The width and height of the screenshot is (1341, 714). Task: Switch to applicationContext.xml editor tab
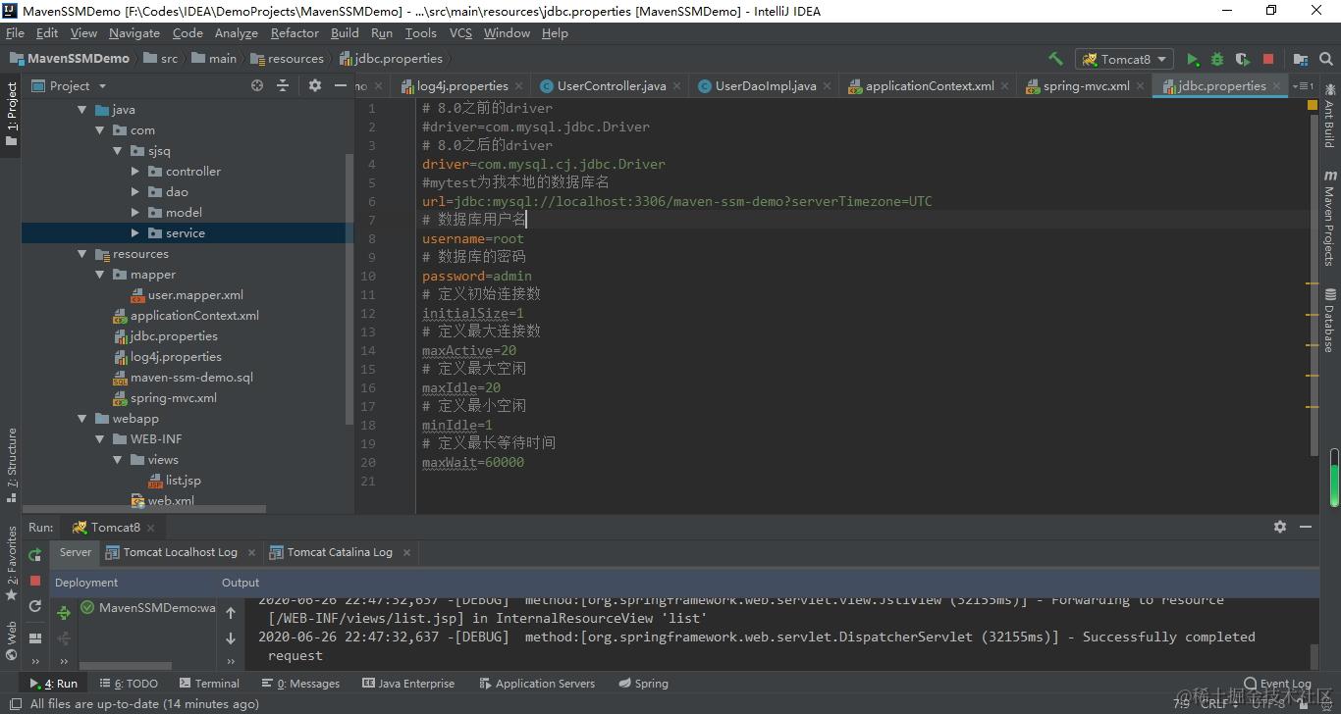coord(929,86)
